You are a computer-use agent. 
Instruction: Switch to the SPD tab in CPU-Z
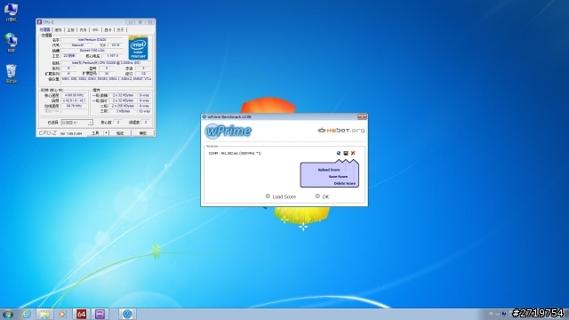tap(95, 29)
